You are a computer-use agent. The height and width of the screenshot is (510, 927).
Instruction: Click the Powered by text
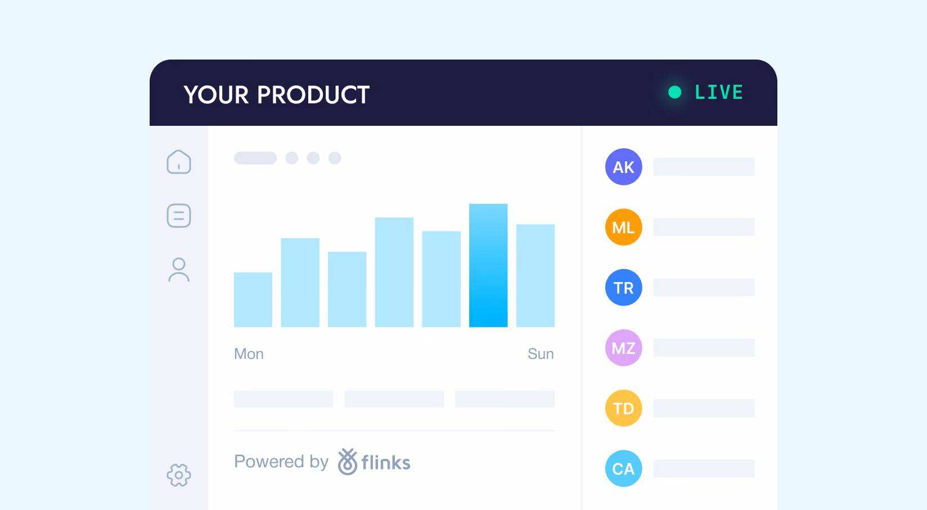(281, 462)
